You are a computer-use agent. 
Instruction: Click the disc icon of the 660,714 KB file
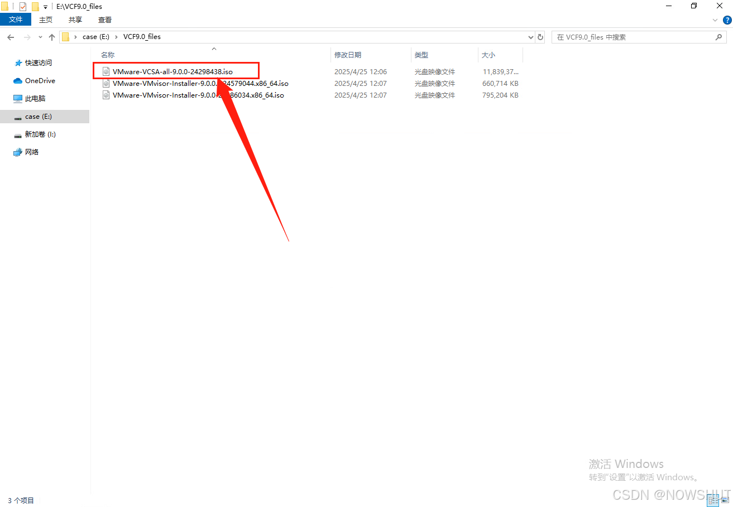coord(106,84)
